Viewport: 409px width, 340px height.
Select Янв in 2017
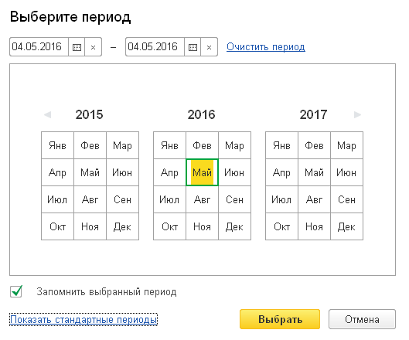point(282,145)
